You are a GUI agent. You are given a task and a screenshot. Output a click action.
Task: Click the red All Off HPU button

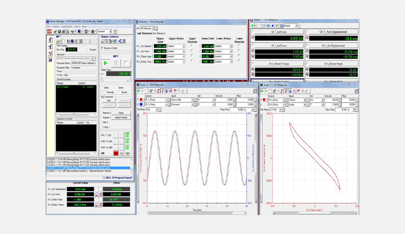coord(116,153)
